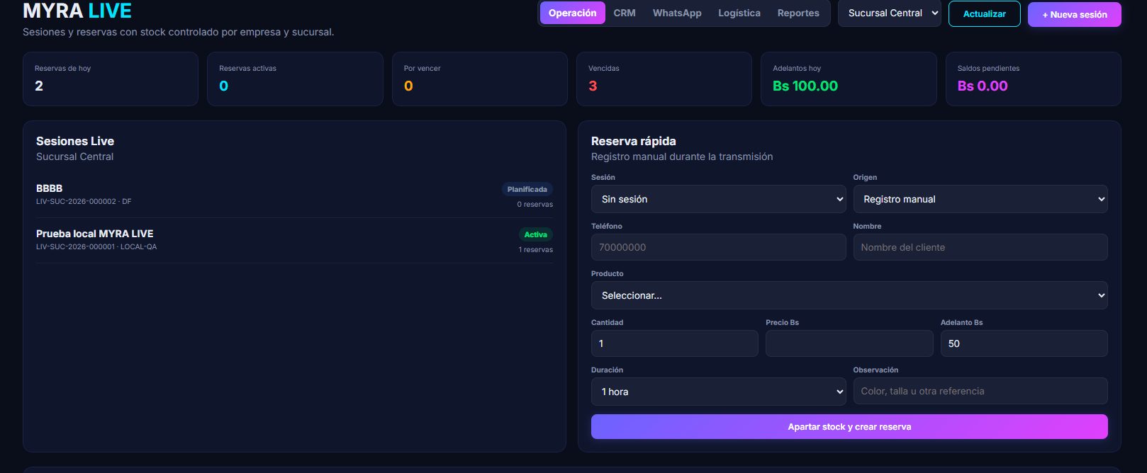Focus the Teléfono input field
Screen dimensions: 1147x473
pos(718,247)
